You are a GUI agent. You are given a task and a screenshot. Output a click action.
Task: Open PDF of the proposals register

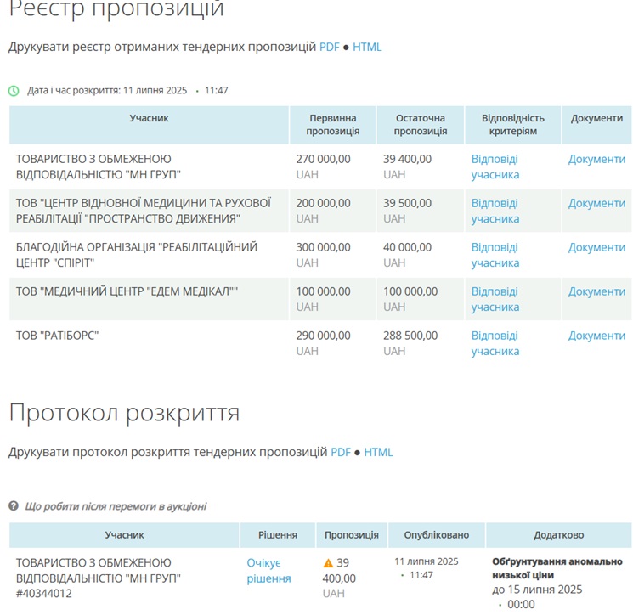click(x=330, y=48)
